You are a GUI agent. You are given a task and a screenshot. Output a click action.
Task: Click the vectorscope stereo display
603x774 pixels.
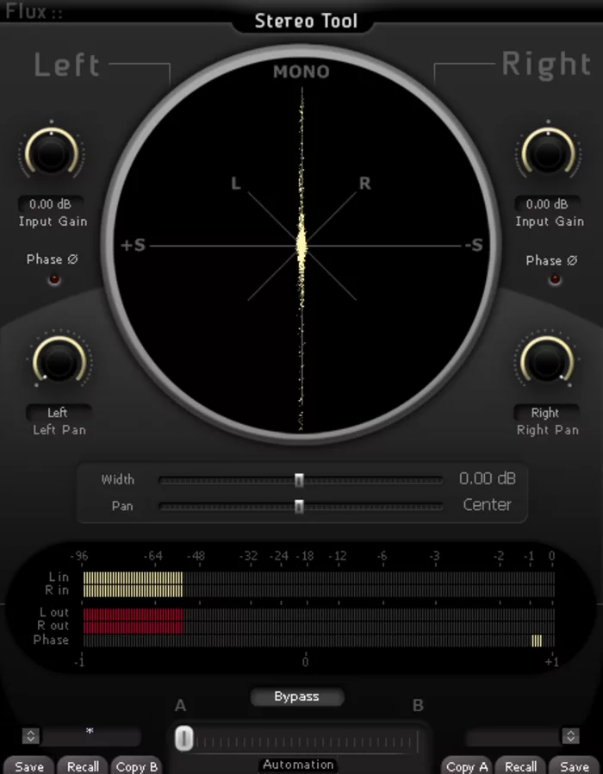[x=301, y=246]
